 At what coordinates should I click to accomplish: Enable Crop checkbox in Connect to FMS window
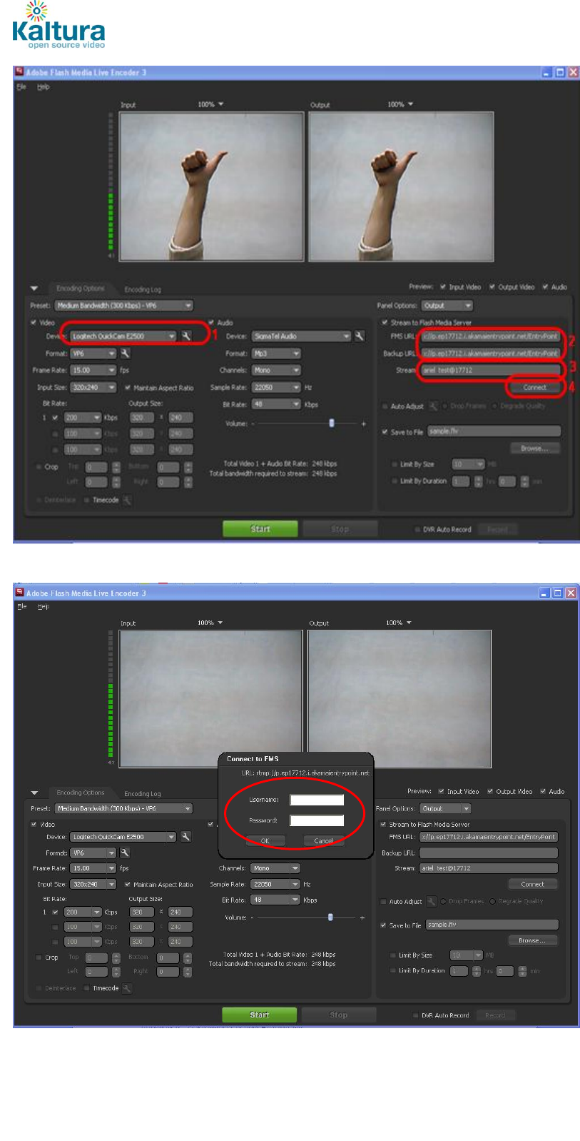(39, 957)
